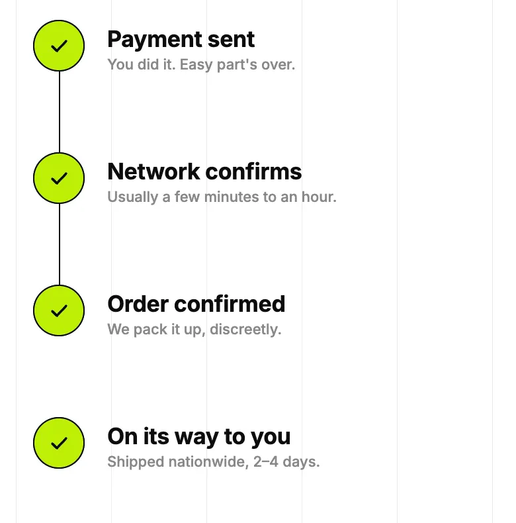Click the green checkmark beside Payment sent

[59, 46]
